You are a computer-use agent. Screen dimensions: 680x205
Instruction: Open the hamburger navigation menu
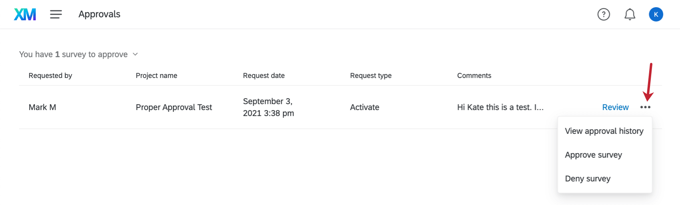click(56, 14)
